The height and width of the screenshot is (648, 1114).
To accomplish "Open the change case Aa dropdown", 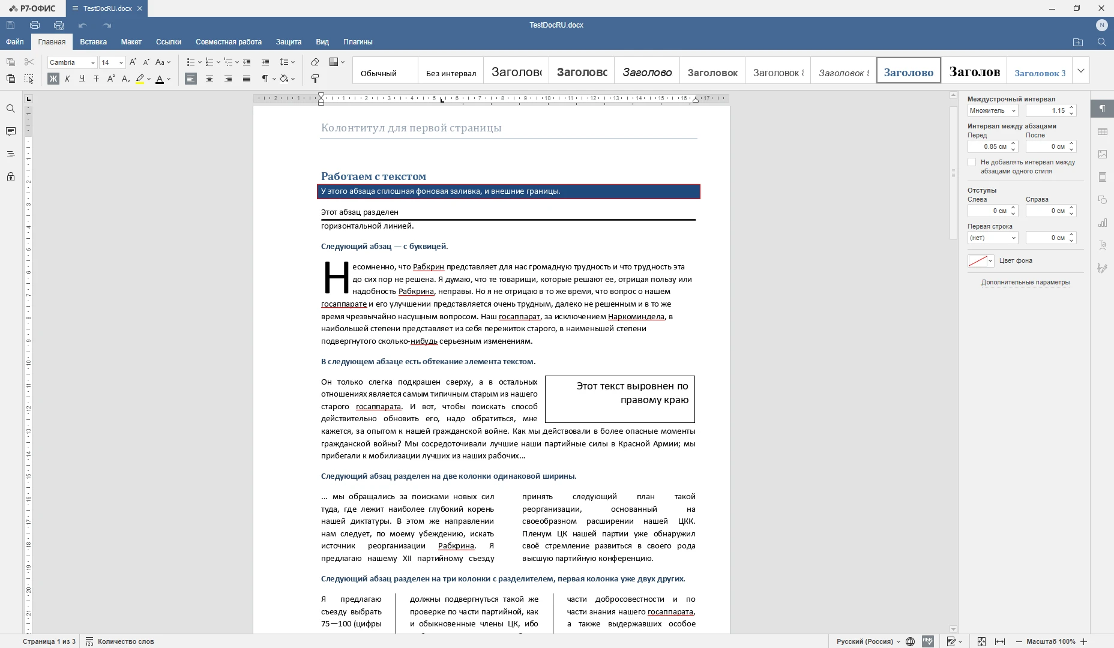I will pos(163,62).
